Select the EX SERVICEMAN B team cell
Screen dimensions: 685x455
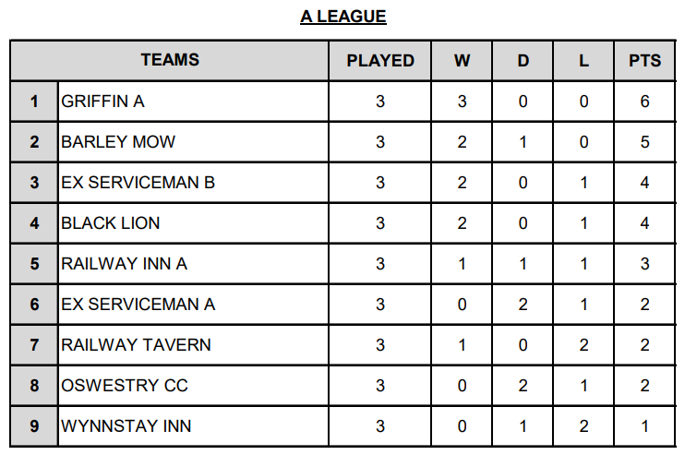(138, 183)
